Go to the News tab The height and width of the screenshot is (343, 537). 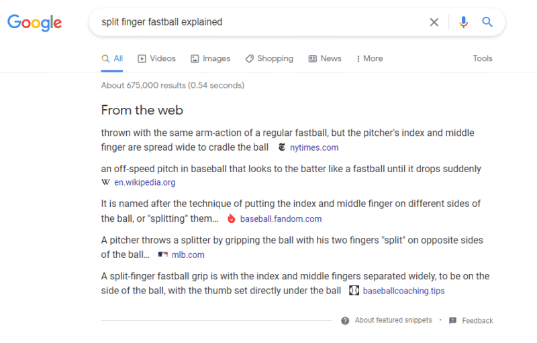point(325,59)
